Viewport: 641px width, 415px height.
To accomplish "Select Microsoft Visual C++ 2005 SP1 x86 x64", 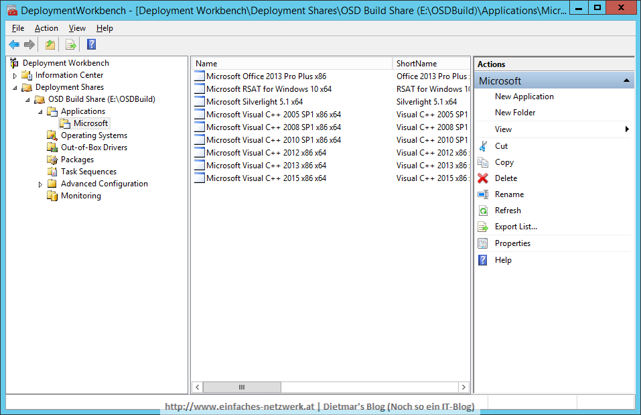I will (273, 115).
